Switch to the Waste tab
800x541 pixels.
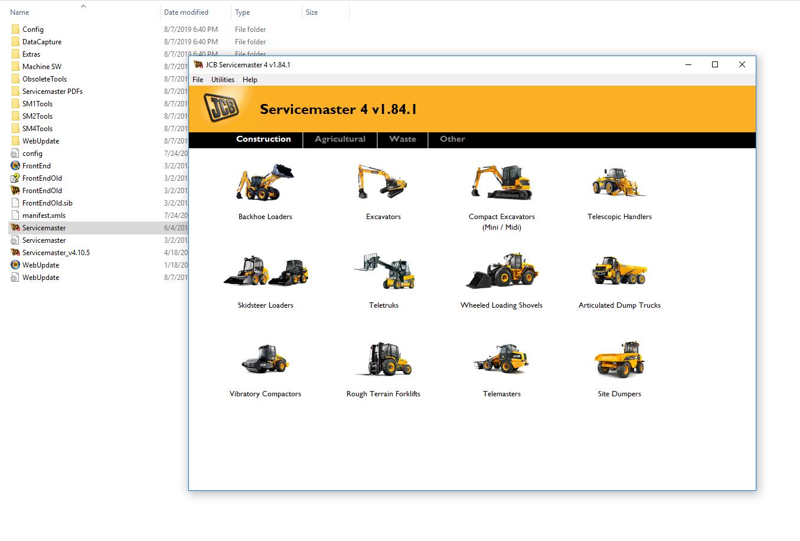pos(403,139)
